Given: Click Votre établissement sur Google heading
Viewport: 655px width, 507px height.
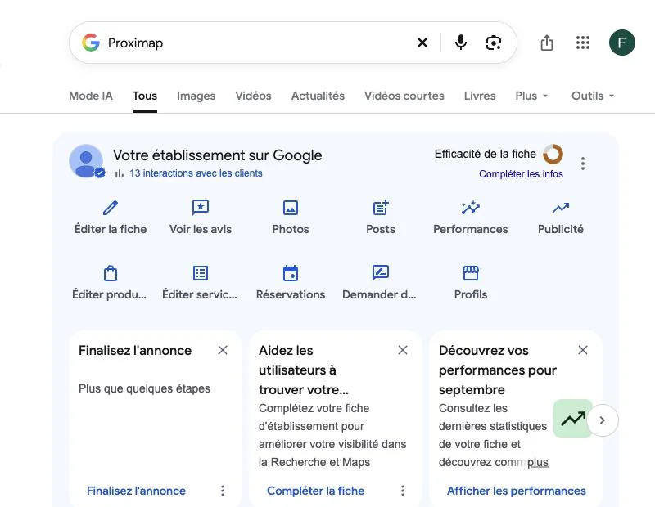Looking at the screenshot, I should pos(217,155).
